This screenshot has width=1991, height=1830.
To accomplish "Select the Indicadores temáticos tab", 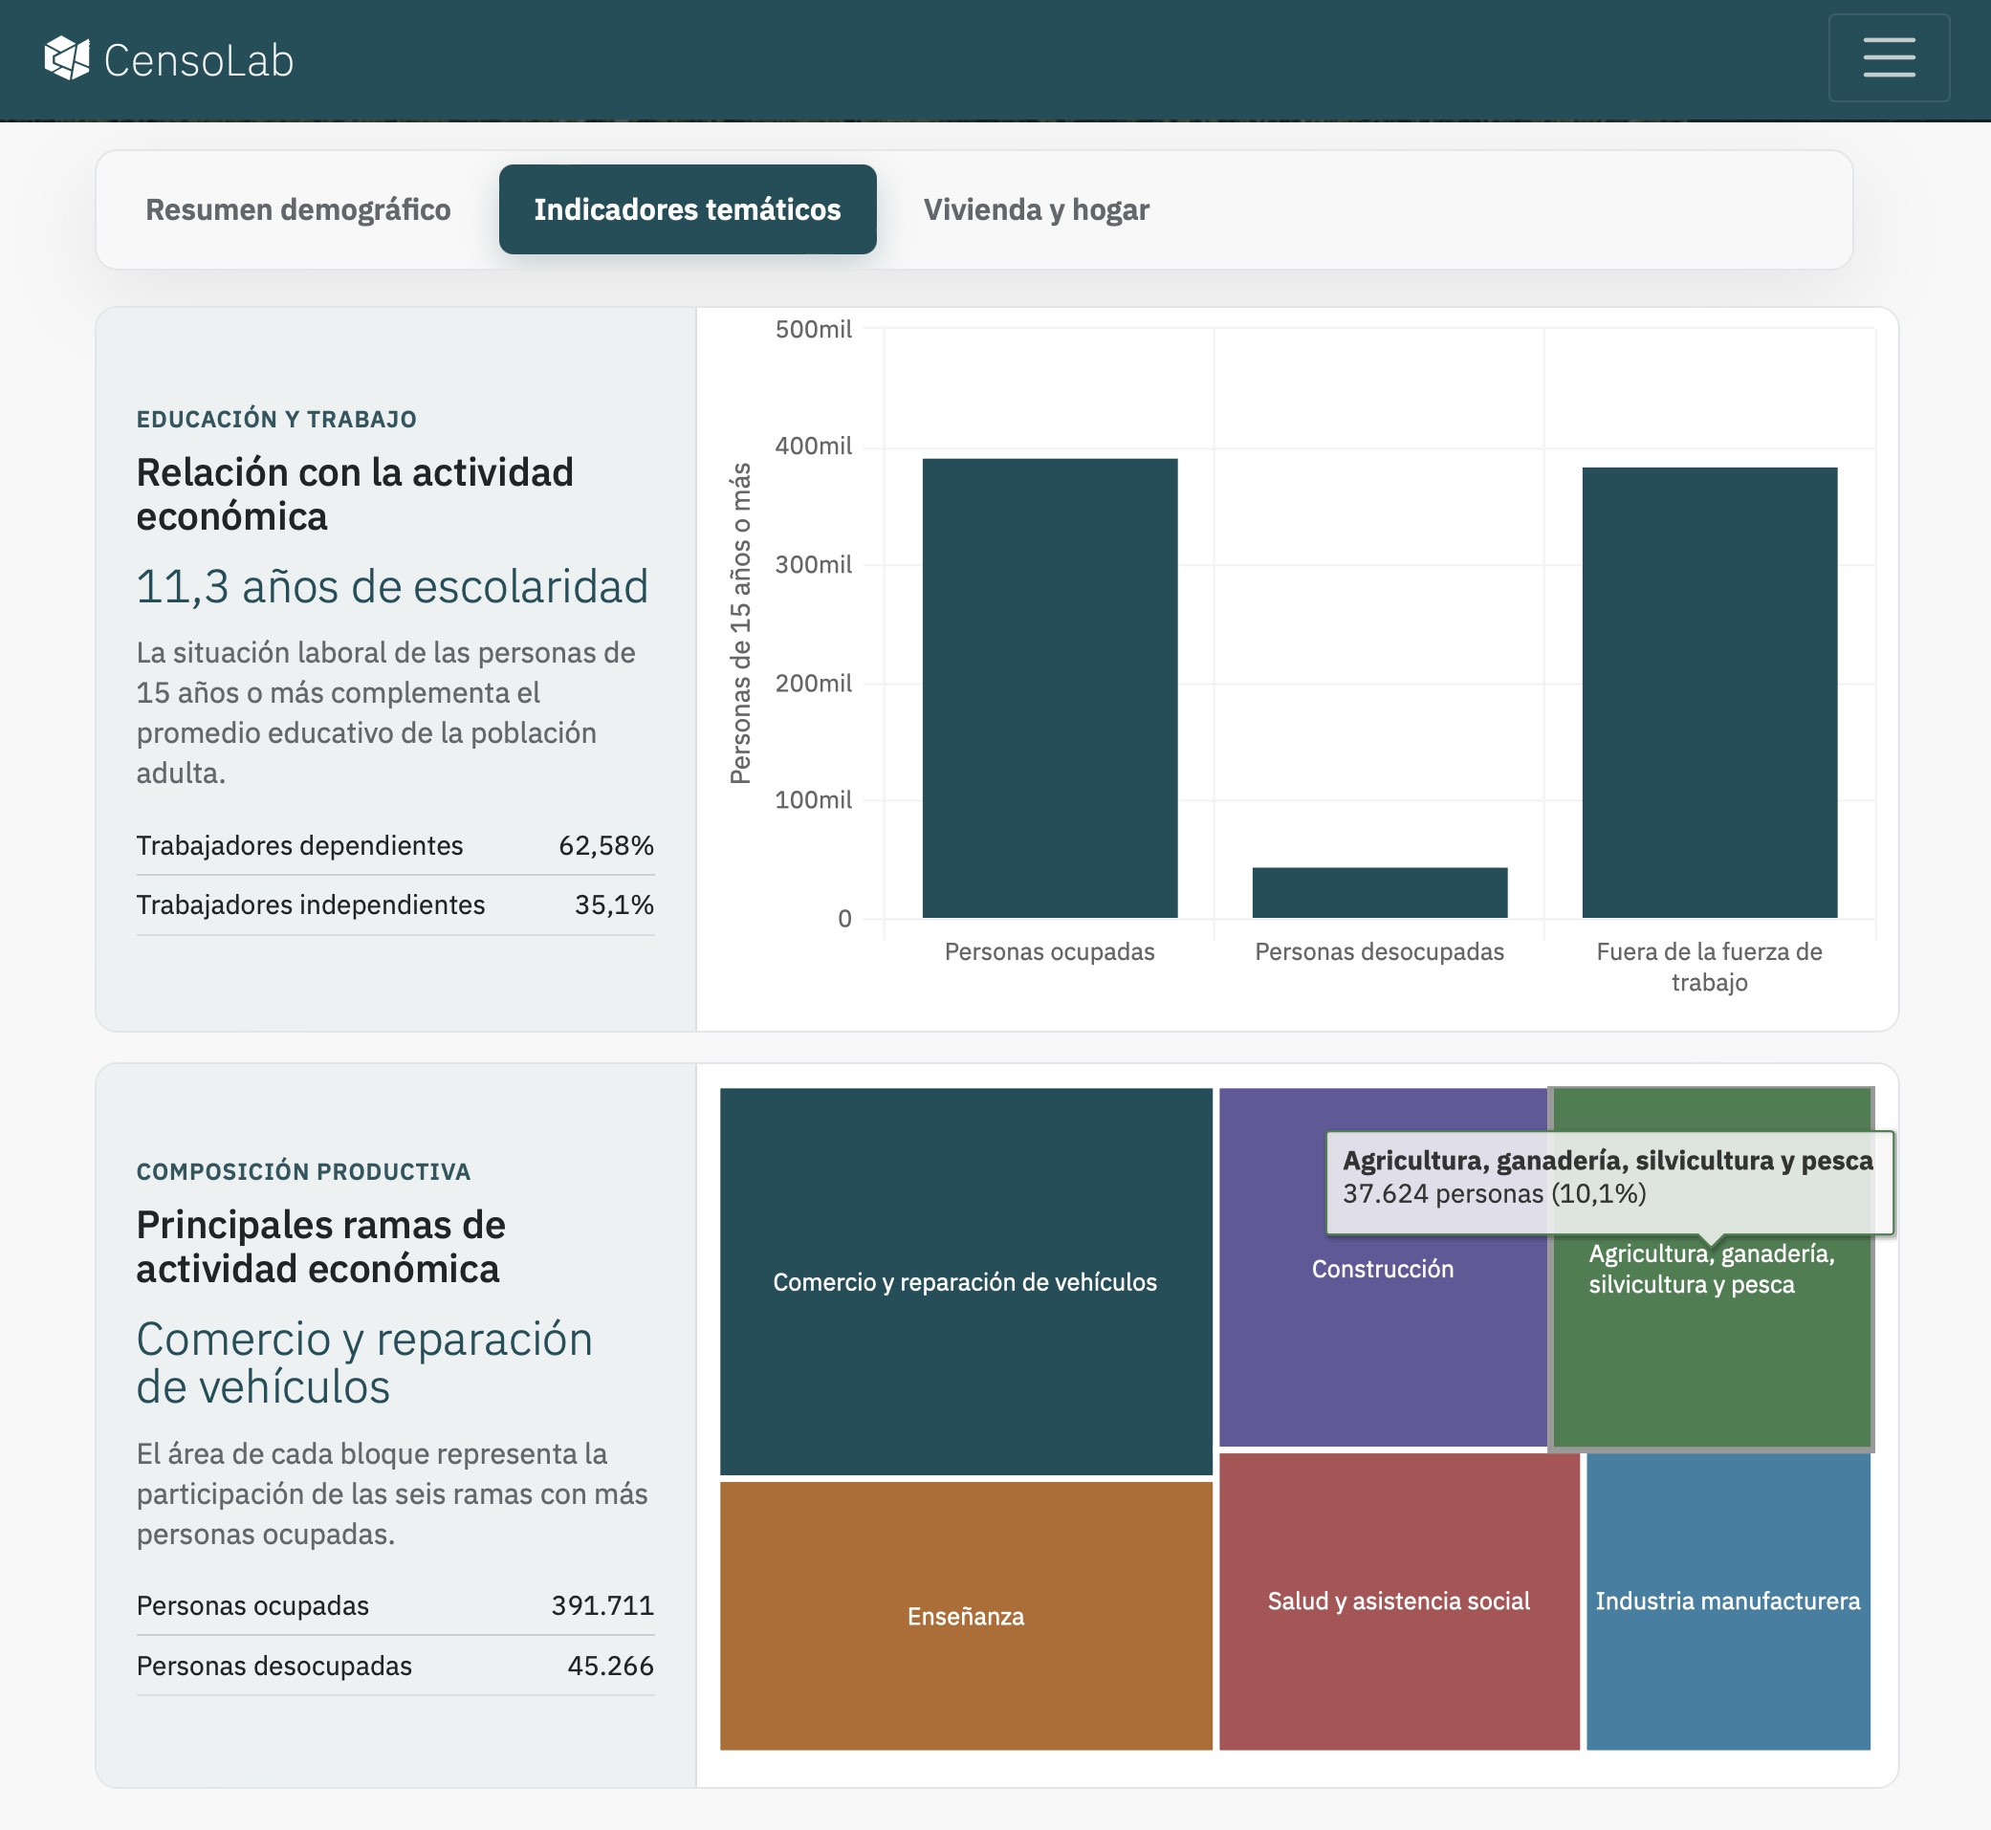I will (687, 209).
